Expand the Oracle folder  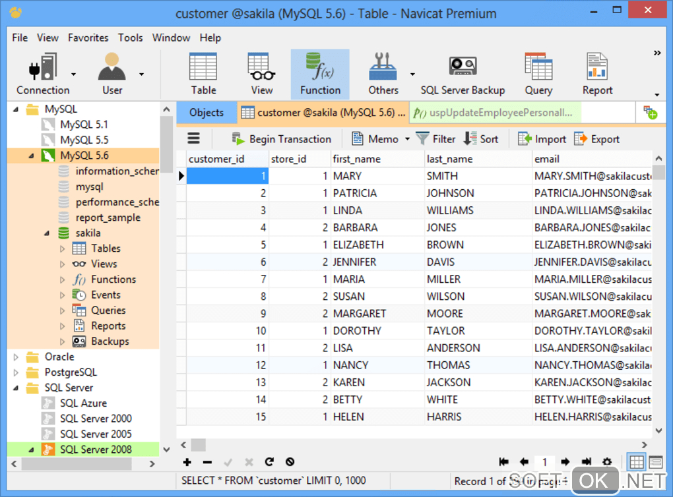click(16, 357)
